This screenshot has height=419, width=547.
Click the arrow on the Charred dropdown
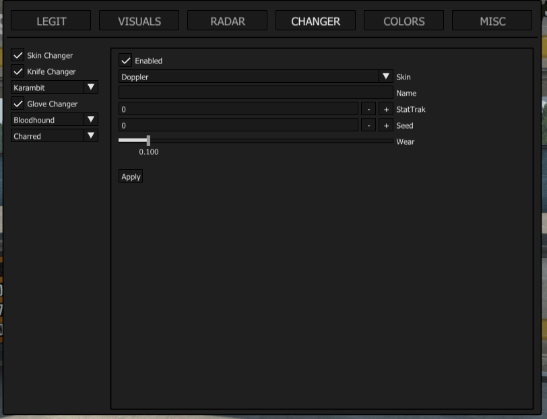[x=91, y=135]
